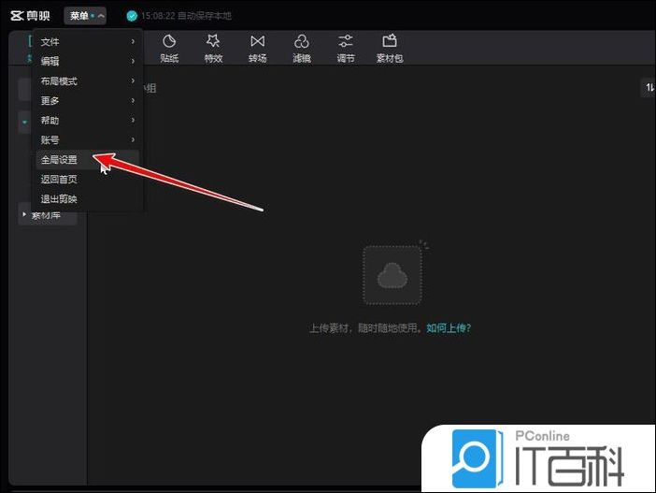Open the 特效 effects tool

(213, 49)
